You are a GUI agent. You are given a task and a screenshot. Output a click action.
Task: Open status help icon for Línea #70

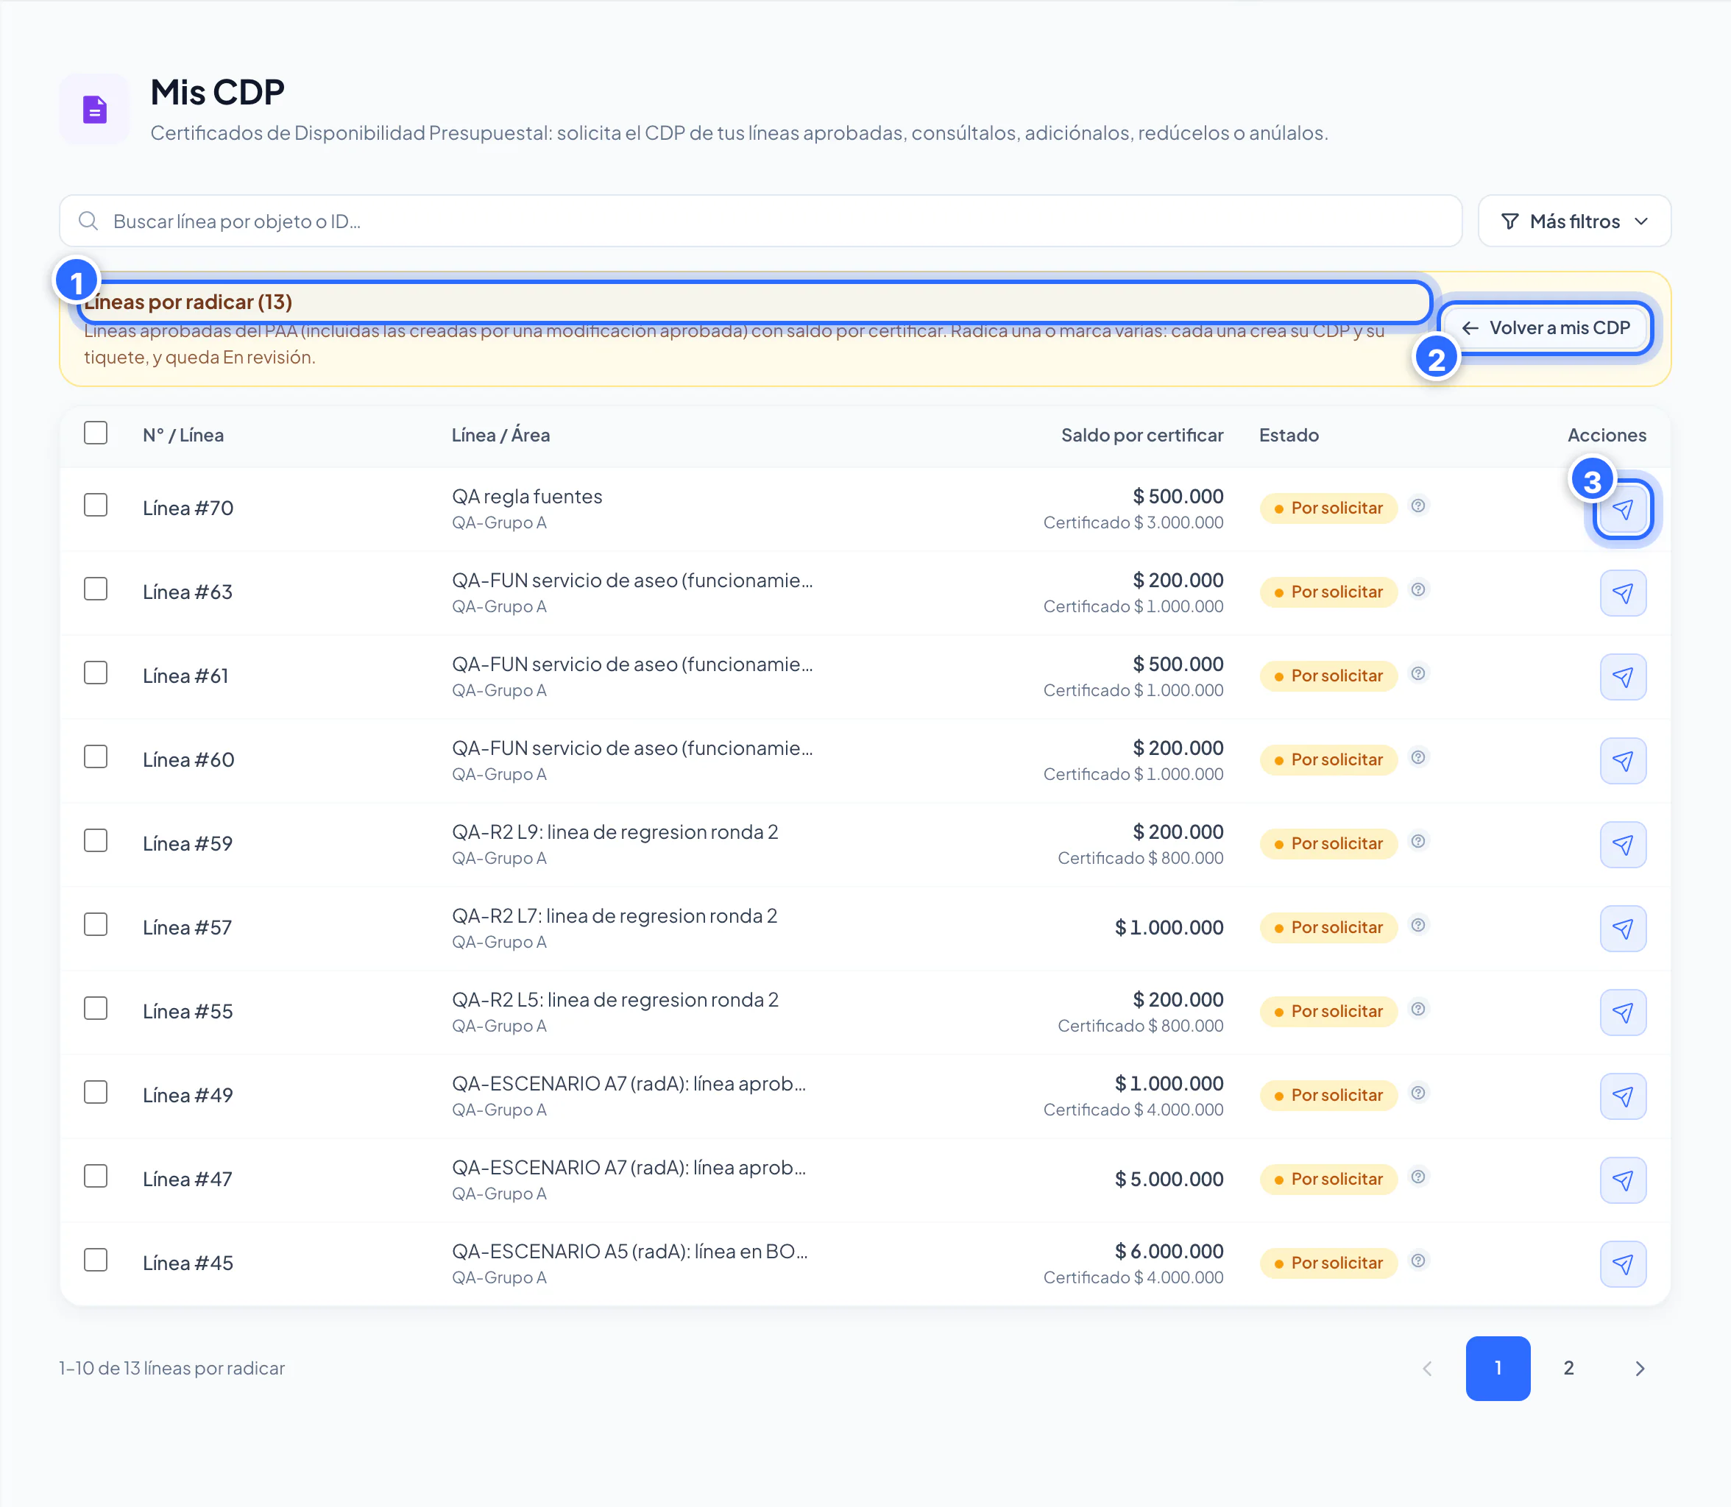(x=1418, y=506)
